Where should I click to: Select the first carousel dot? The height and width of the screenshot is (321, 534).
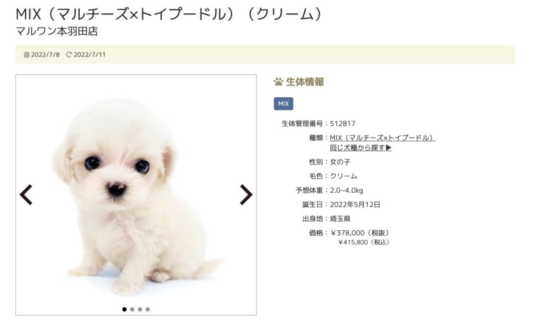125,309
